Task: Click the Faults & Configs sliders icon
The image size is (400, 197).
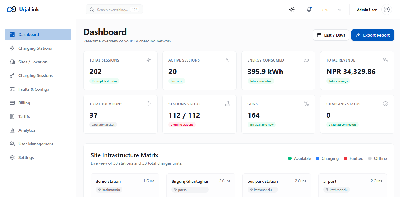Action: point(12,89)
